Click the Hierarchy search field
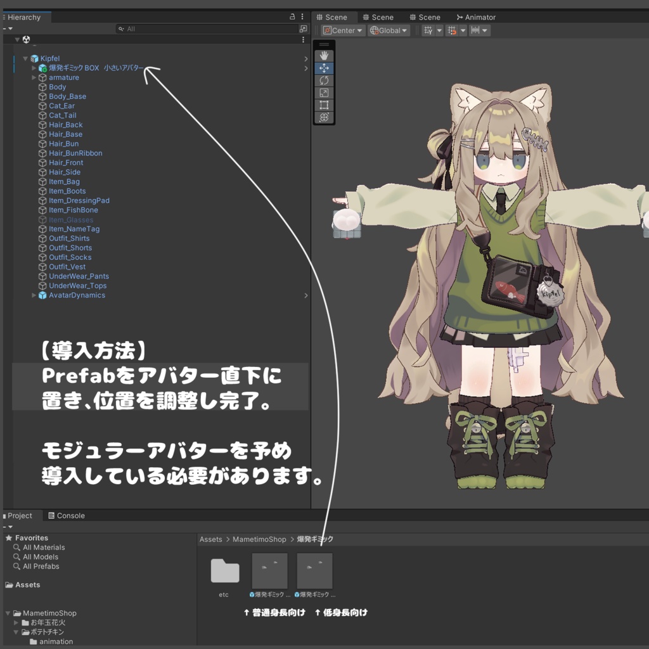The height and width of the screenshot is (649, 649). (x=190, y=29)
